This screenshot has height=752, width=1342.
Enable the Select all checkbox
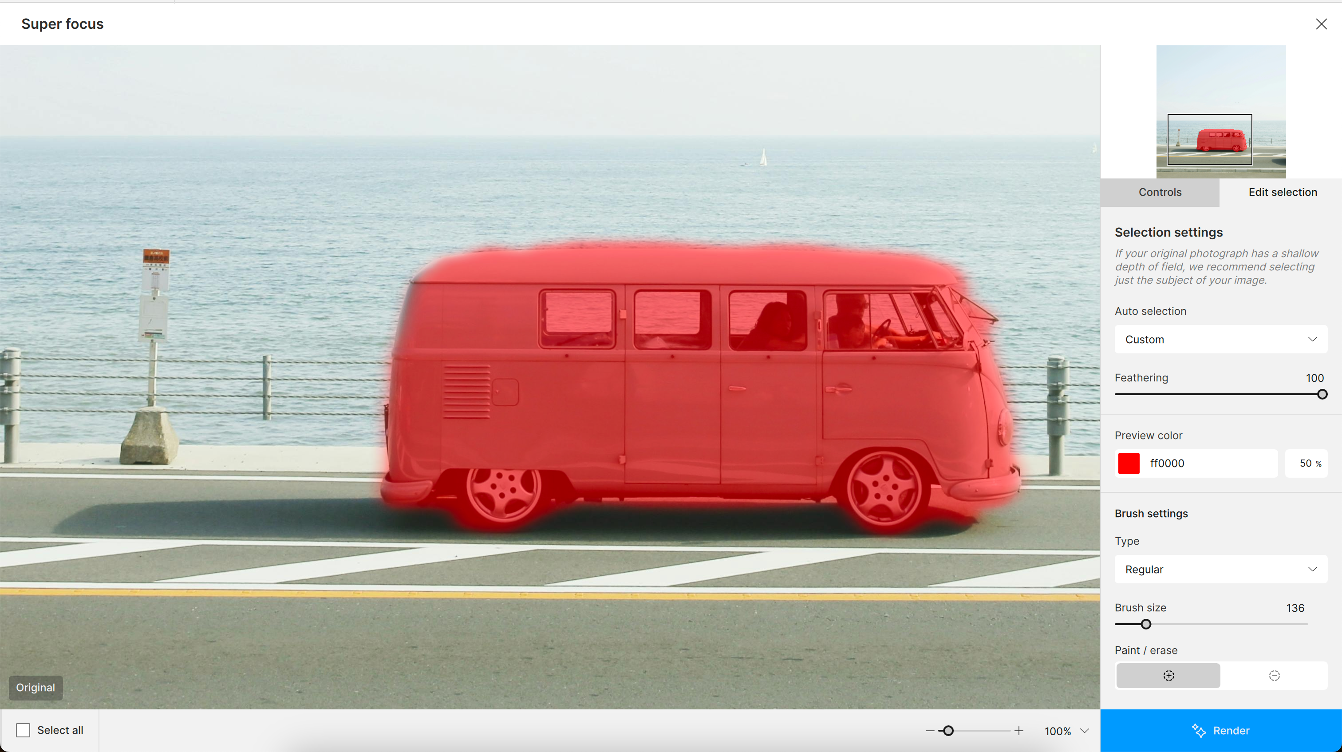coord(23,730)
